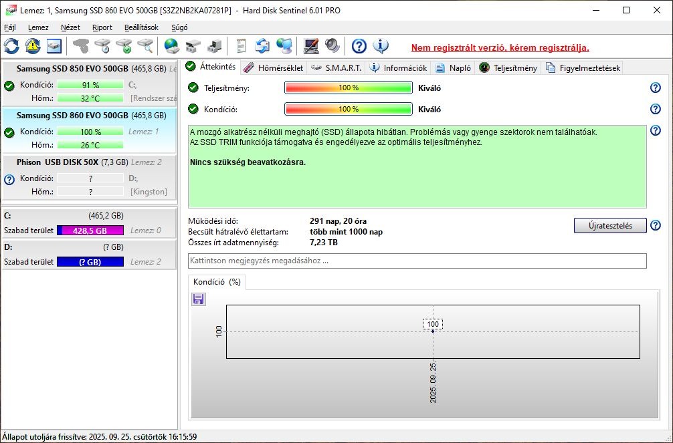Select Phison USB DISK 50X entry
Image resolution: width=673 pixels, height=443 pixels.
click(x=89, y=177)
